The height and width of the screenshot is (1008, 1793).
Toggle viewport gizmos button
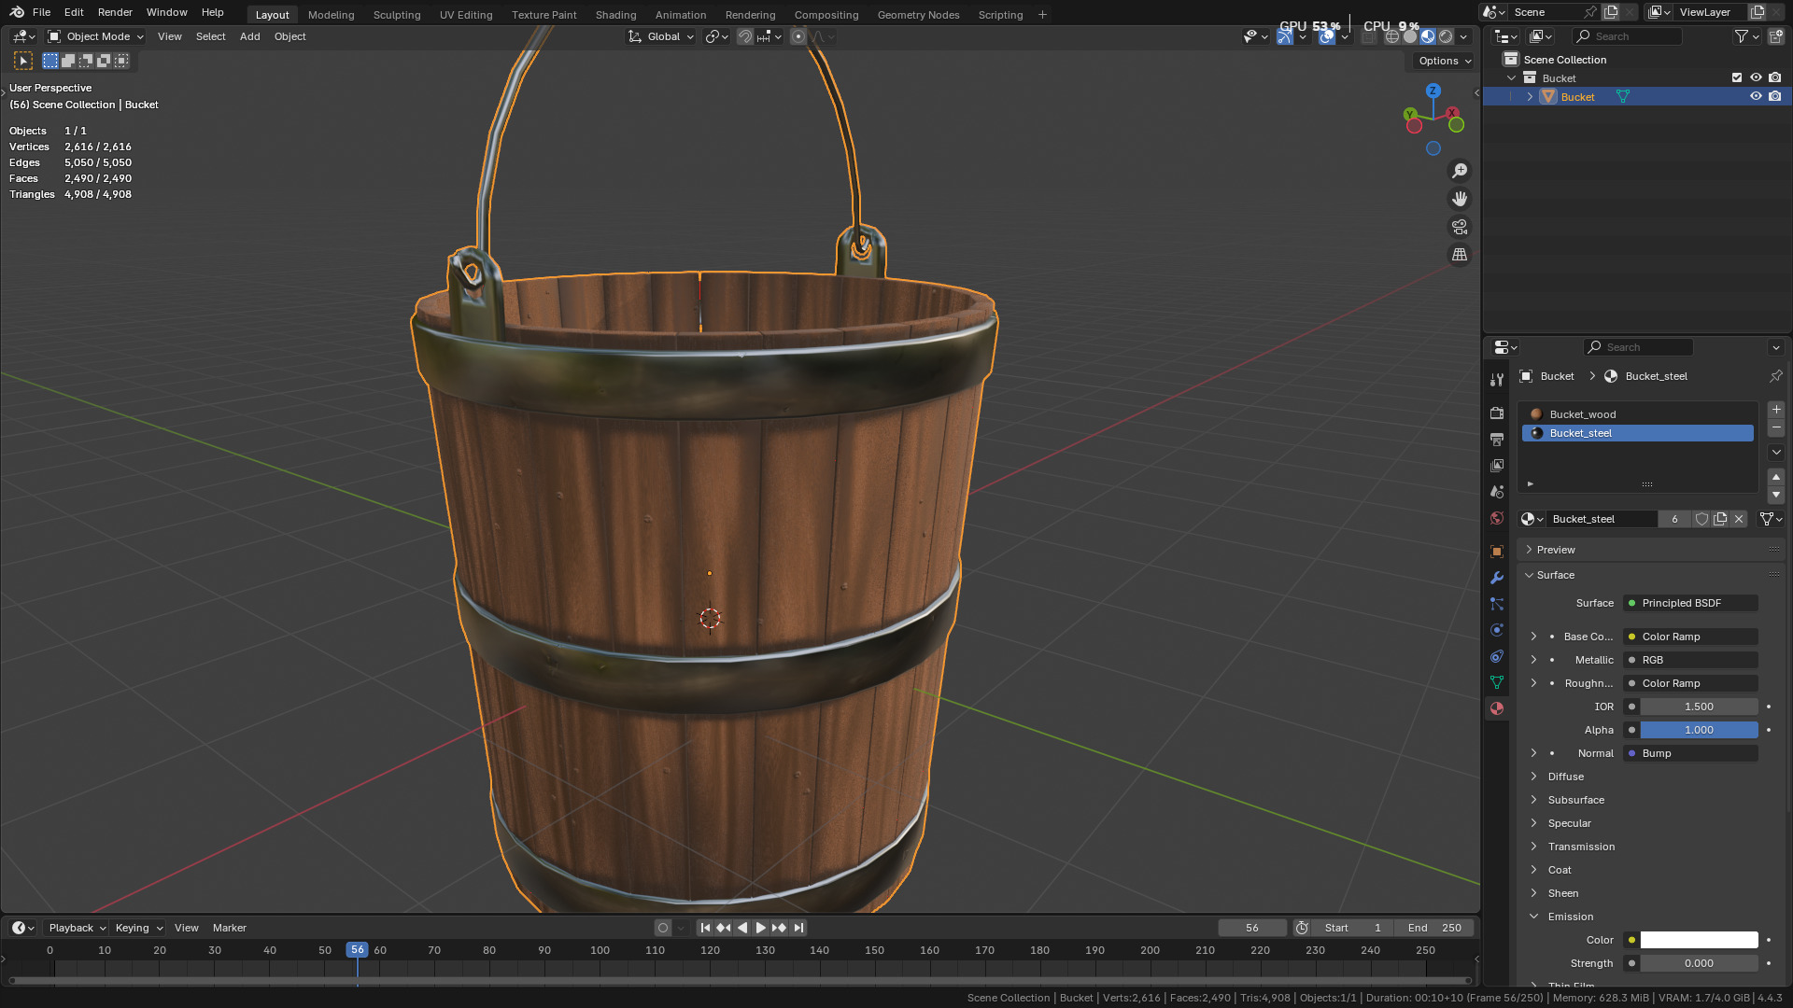tap(1285, 36)
